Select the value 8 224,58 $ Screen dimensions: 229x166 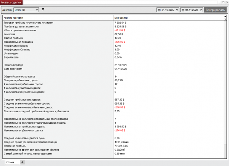click(x=120, y=27)
